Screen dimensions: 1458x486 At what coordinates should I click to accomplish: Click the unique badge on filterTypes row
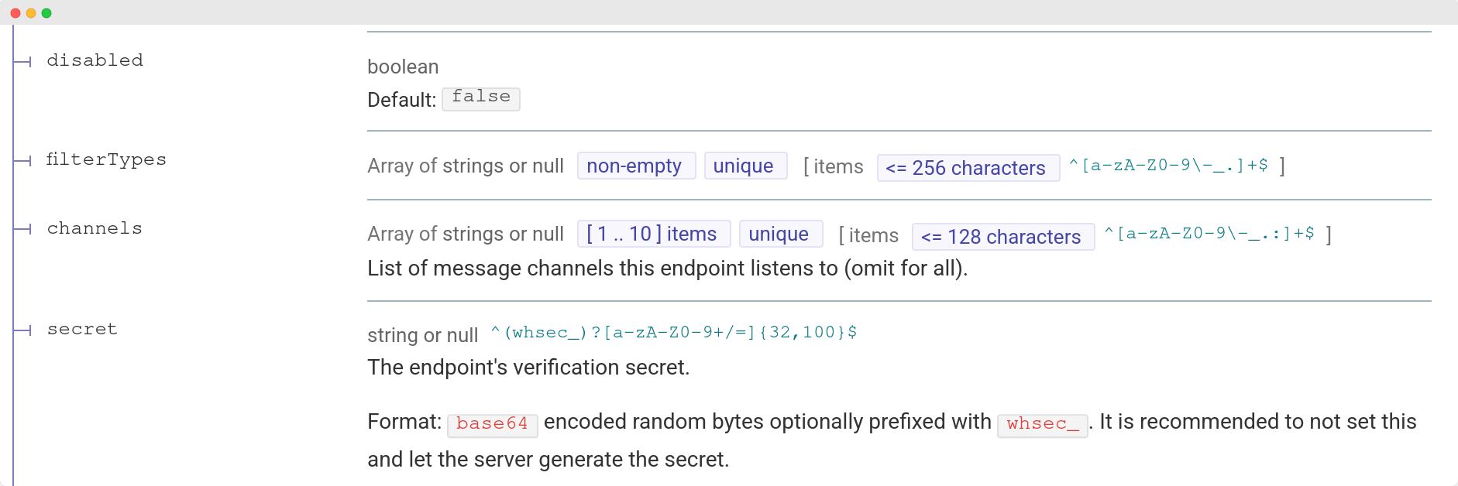click(745, 166)
